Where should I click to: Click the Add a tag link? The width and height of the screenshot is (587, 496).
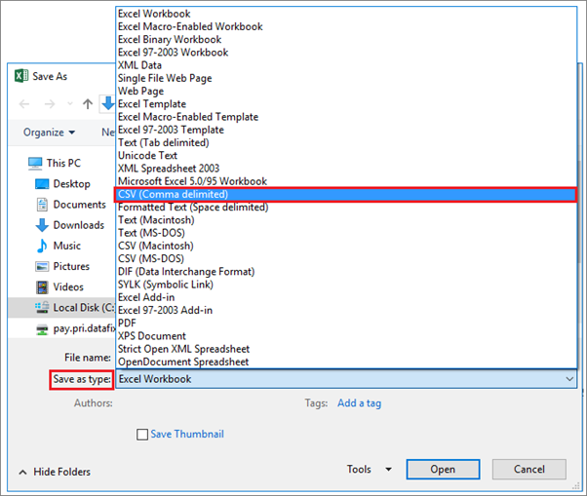coord(359,403)
